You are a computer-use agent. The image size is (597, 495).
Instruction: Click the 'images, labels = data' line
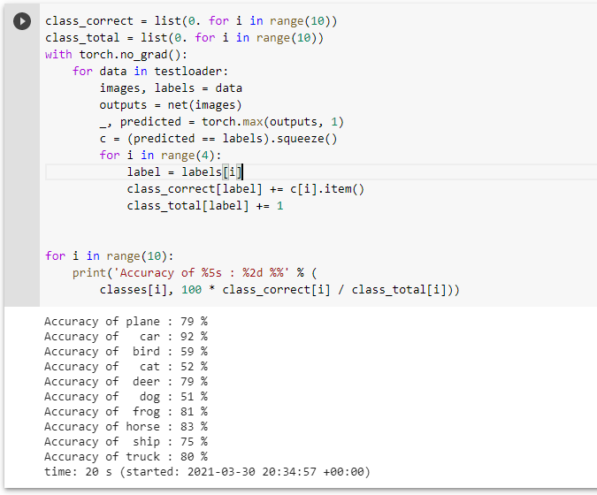tap(171, 88)
